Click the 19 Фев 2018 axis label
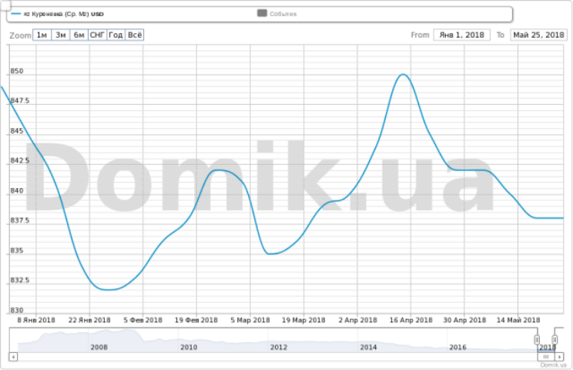573x370 pixels. point(196,320)
